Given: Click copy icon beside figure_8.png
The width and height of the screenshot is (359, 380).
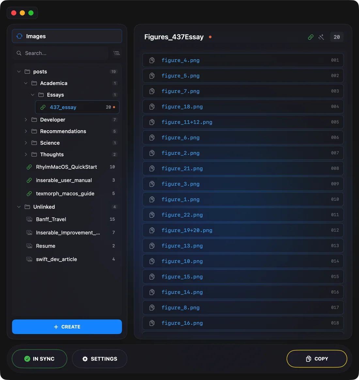Looking at the screenshot, I should click(x=152, y=308).
